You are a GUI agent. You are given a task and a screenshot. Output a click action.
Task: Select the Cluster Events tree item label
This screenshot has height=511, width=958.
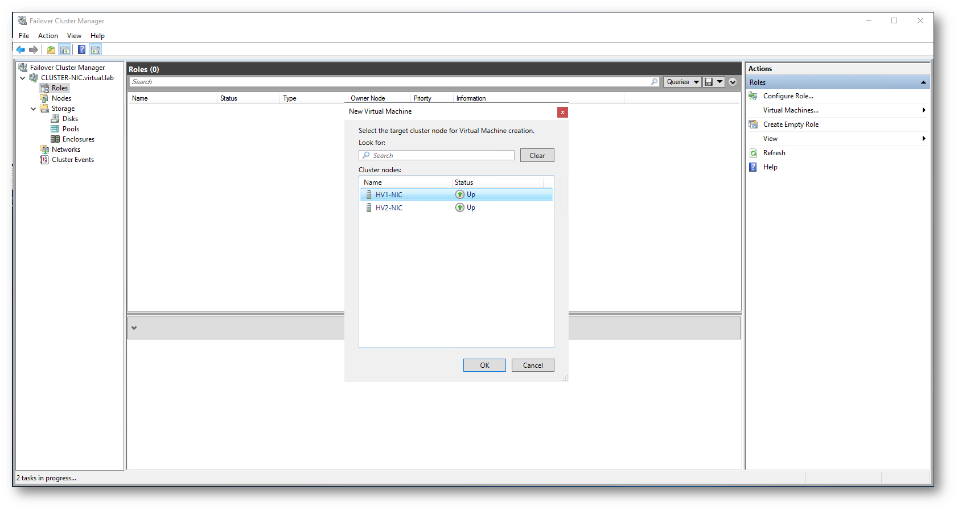(73, 160)
